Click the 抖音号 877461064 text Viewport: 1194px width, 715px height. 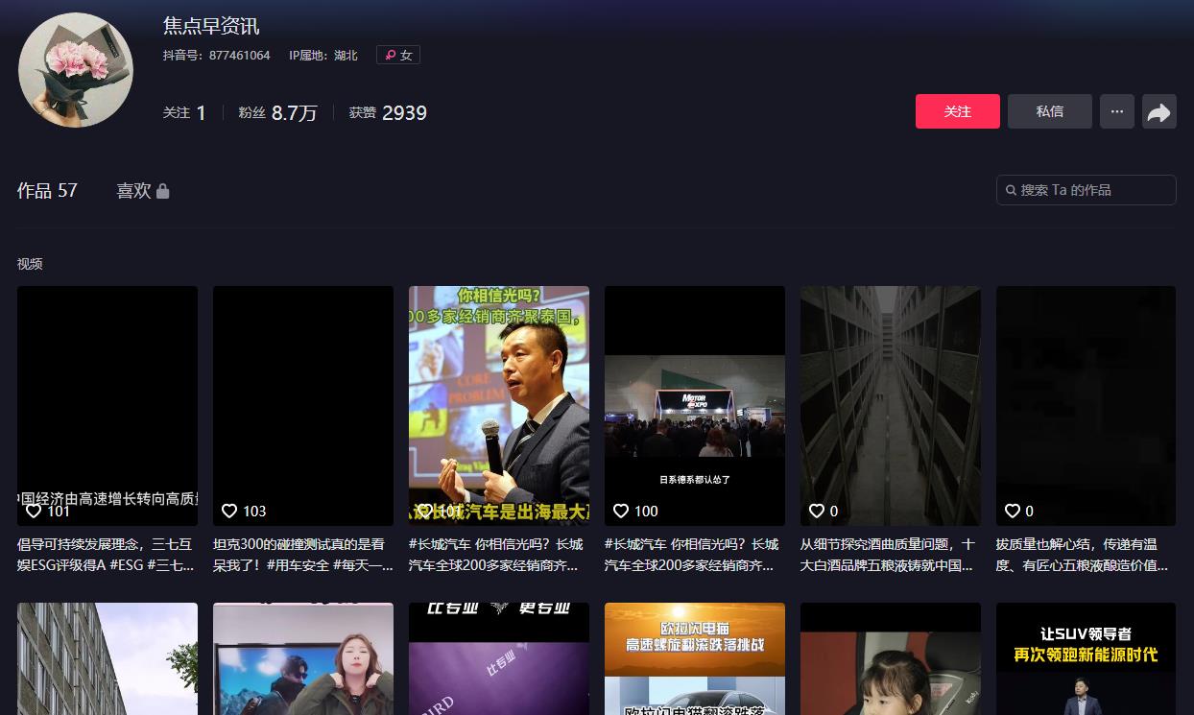(217, 56)
